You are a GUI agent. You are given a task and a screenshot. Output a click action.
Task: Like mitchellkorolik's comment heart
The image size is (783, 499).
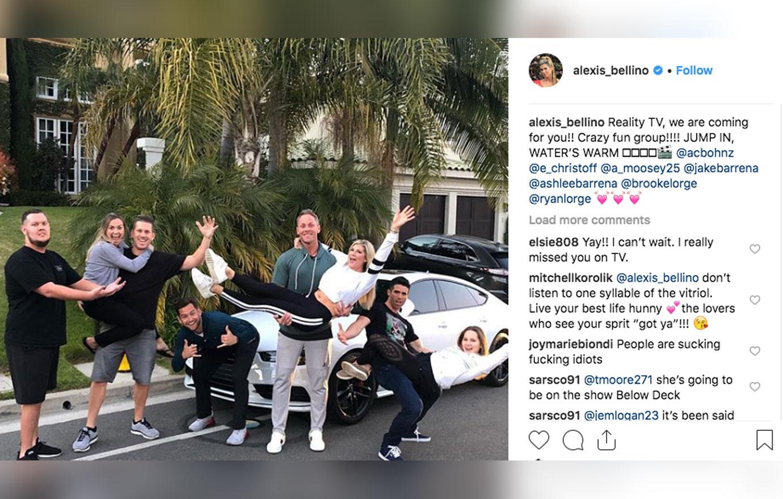pyautogui.click(x=755, y=300)
